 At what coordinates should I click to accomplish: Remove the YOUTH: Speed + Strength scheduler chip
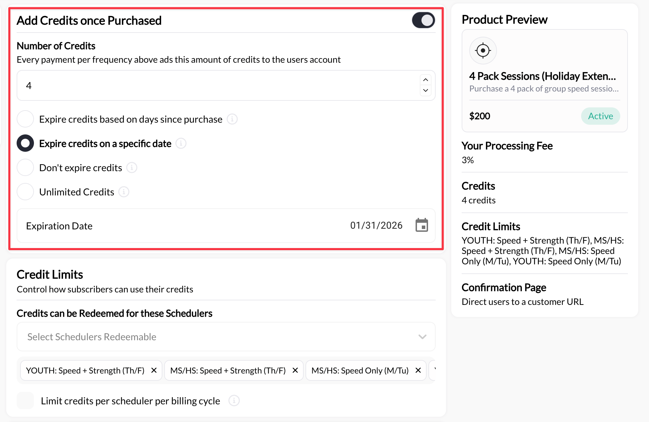coord(154,370)
